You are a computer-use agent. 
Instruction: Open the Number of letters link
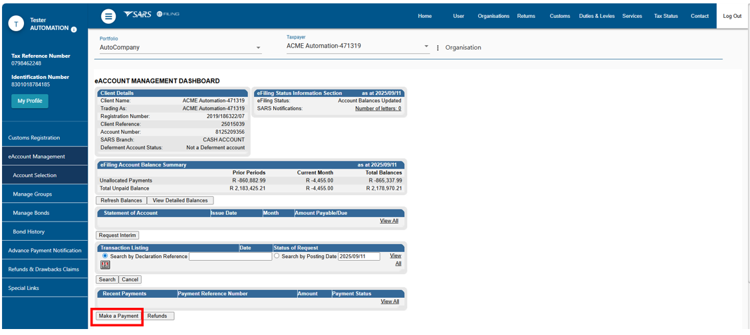pyautogui.click(x=378, y=108)
